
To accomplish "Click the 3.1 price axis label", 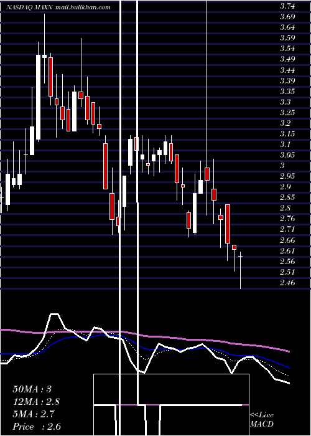I will (285, 145).
